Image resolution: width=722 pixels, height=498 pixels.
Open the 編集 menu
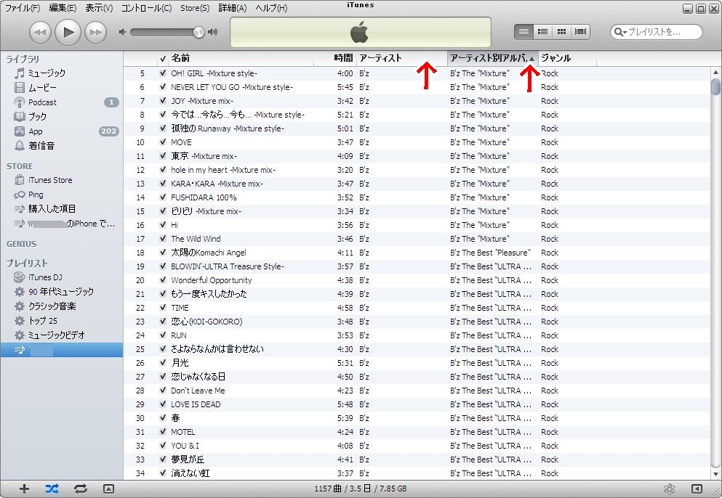coord(63,8)
